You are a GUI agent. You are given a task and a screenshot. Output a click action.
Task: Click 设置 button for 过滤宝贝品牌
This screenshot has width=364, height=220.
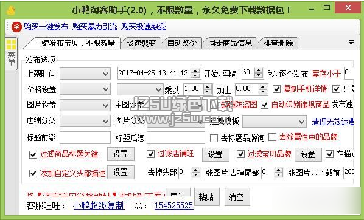tap(308, 154)
